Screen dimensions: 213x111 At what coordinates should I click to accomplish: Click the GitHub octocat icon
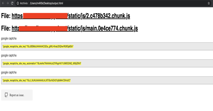pos(6,95)
